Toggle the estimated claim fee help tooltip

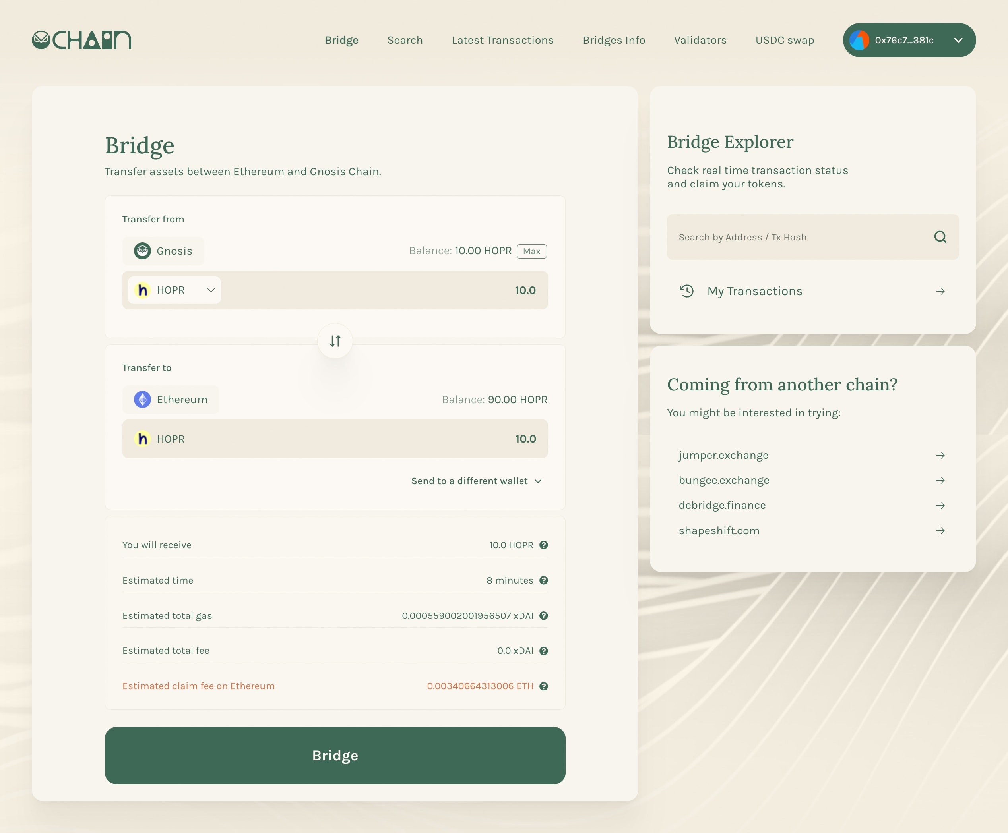click(x=544, y=686)
